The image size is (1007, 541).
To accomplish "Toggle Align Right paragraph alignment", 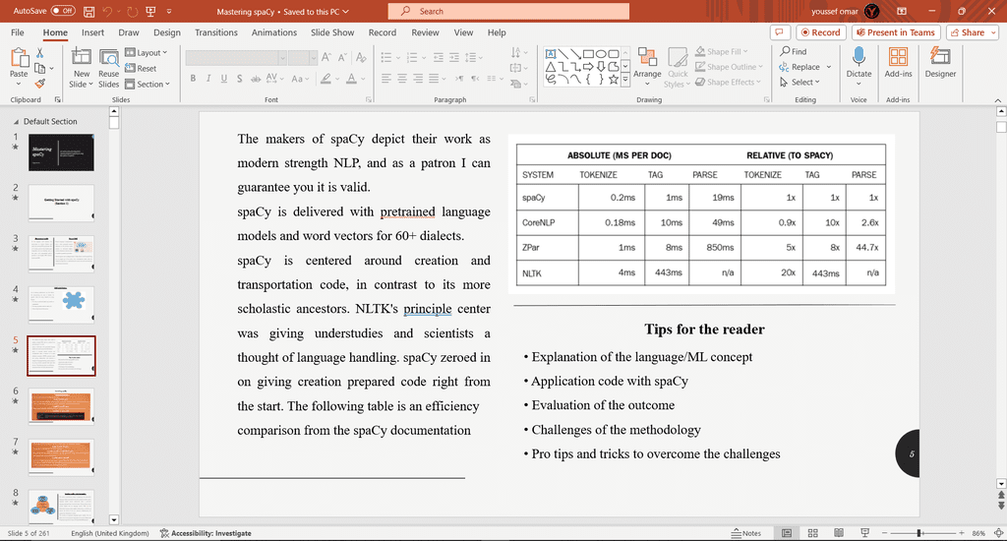I will click(417, 79).
